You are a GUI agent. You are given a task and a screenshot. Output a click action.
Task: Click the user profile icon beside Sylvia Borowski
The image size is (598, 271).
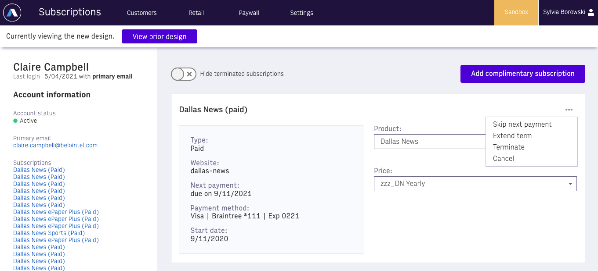[x=591, y=12]
